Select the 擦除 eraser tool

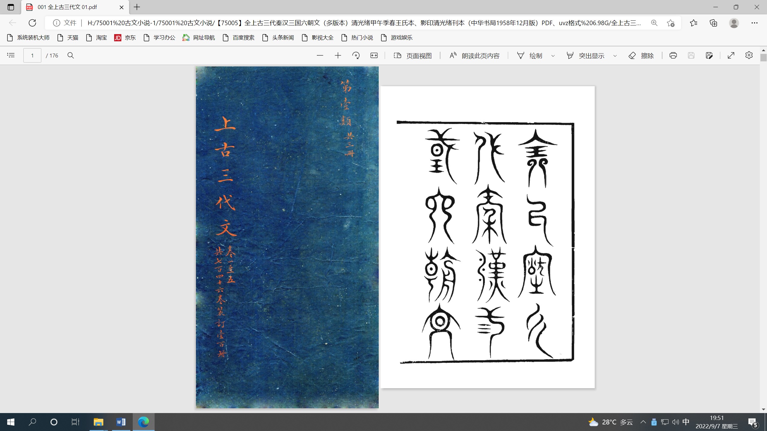coord(641,56)
